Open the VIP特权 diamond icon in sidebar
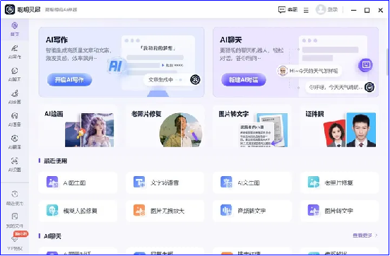 click(14, 238)
